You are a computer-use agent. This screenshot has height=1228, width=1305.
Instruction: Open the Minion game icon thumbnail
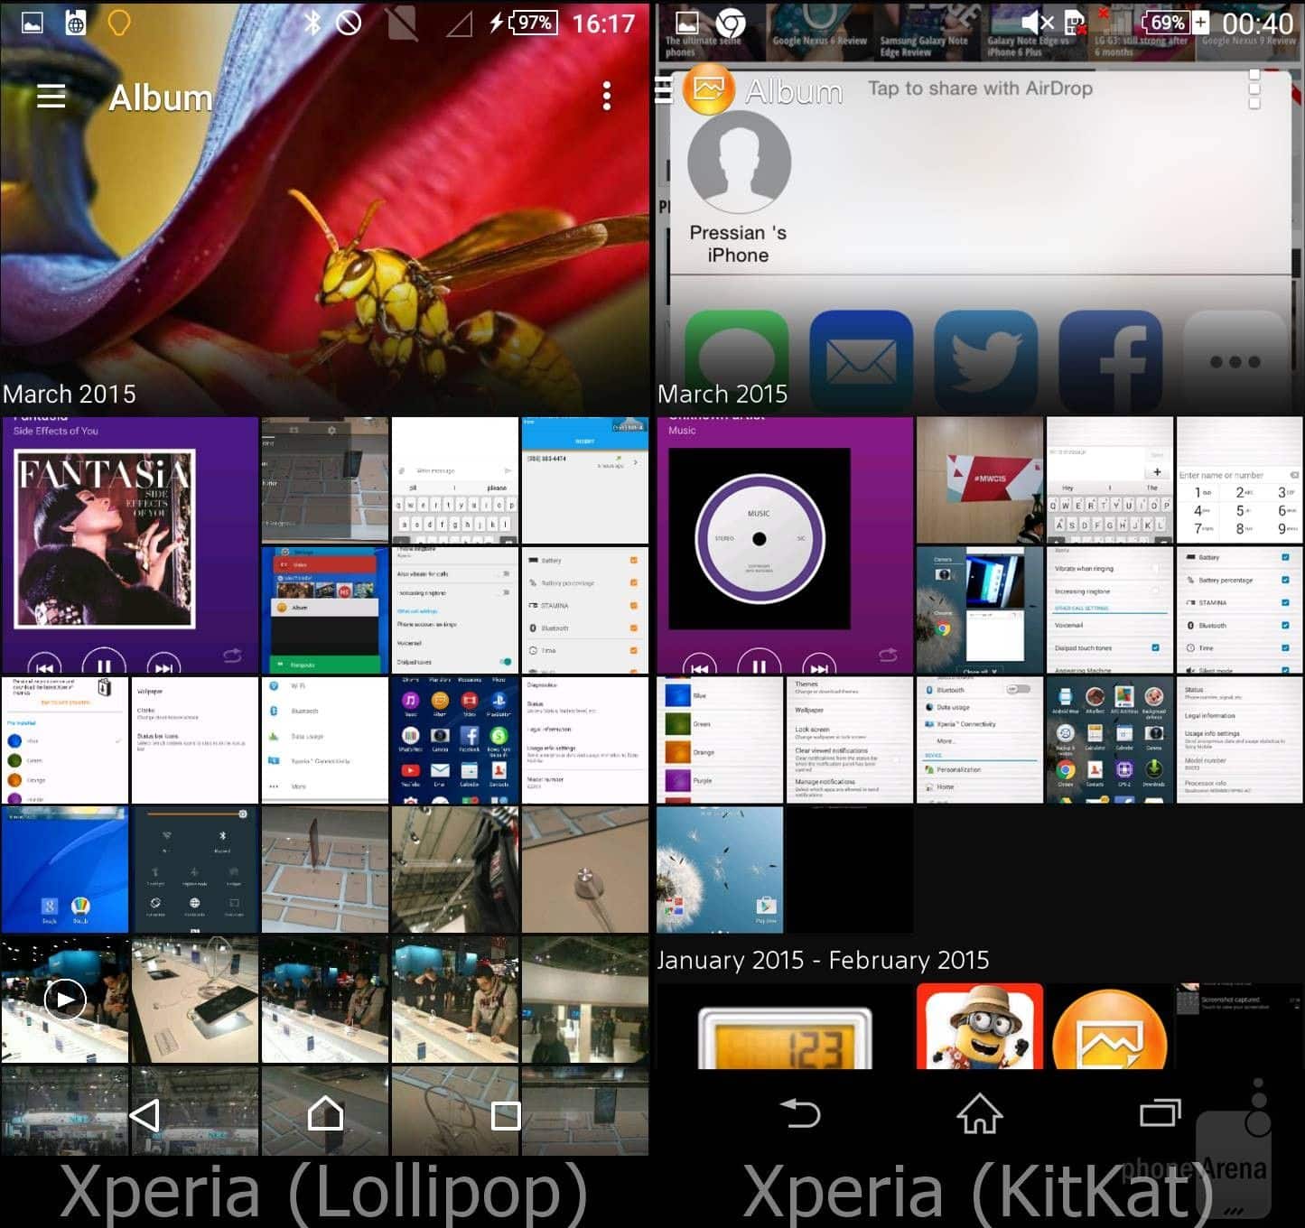tap(980, 1027)
